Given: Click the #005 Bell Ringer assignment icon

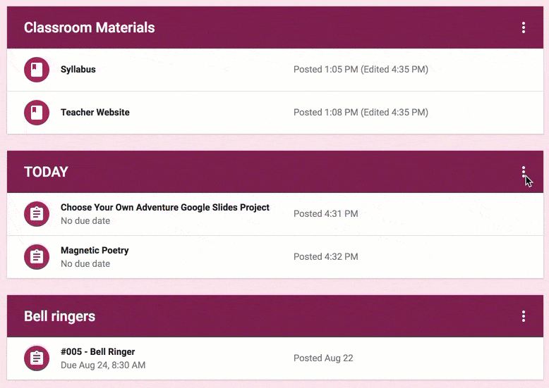Looking at the screenshot, I should tap(37, 358).
